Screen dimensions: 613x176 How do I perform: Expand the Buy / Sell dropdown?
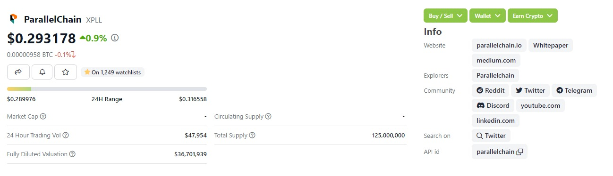[x=445, y=16]
